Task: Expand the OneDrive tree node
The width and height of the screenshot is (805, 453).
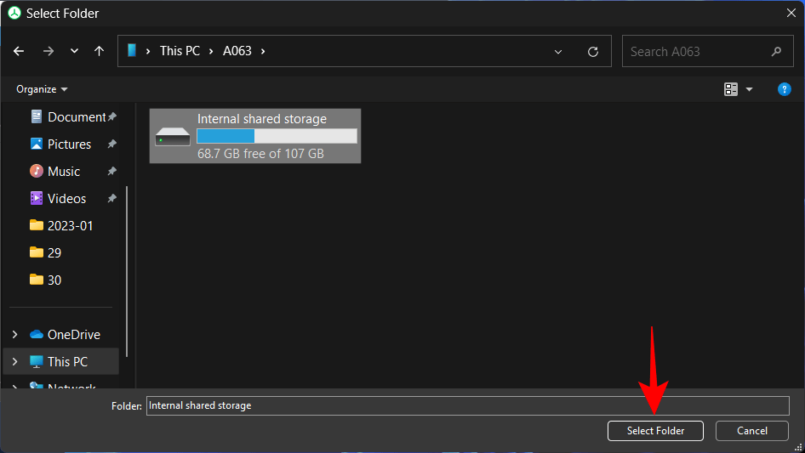Action: (14, 335)
